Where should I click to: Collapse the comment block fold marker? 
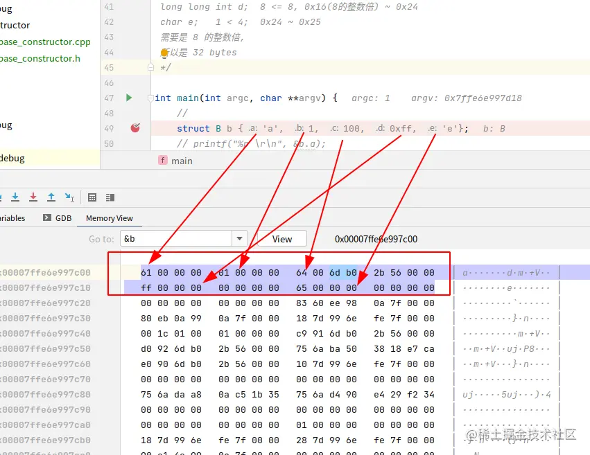tap(151, 68)
